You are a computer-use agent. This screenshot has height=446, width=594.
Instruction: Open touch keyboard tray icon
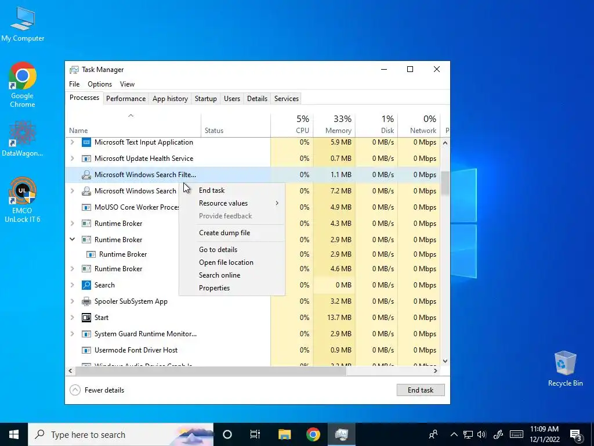click(x=516, y=434)
